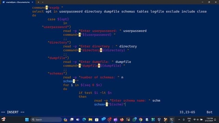219x123 pixels.
Task: Click the word tables in select line
Action: click(x=143, y=11)
